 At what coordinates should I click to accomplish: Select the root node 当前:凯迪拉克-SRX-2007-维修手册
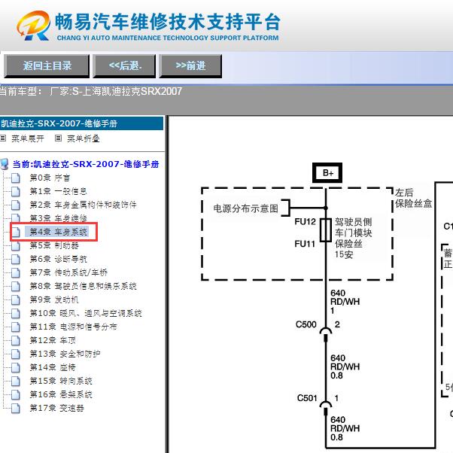point(86,164)
